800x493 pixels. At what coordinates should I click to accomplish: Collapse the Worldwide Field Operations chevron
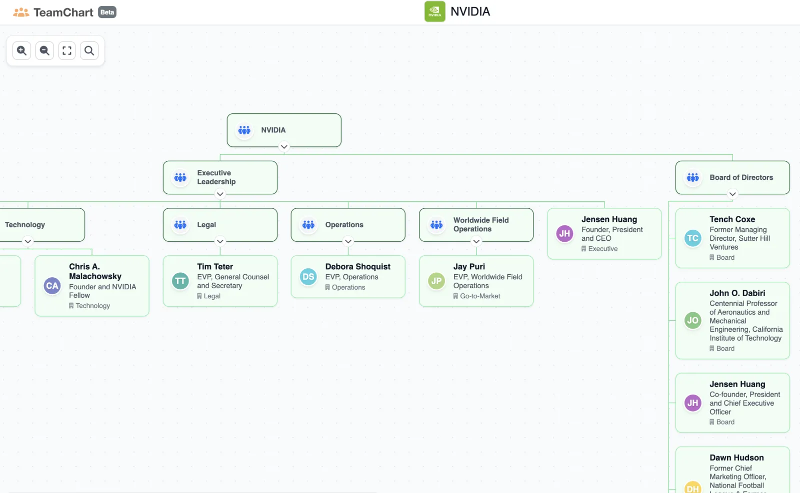point(476,242)
